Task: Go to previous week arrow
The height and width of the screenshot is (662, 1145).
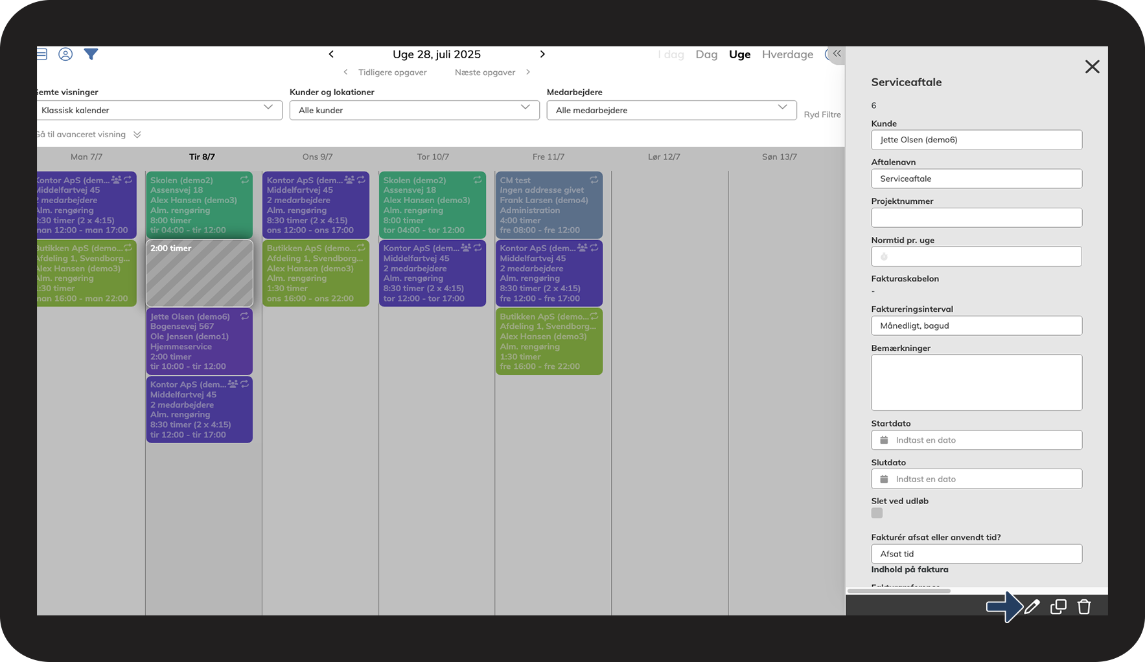Action: pyautogui.click(x=331, y=54)
